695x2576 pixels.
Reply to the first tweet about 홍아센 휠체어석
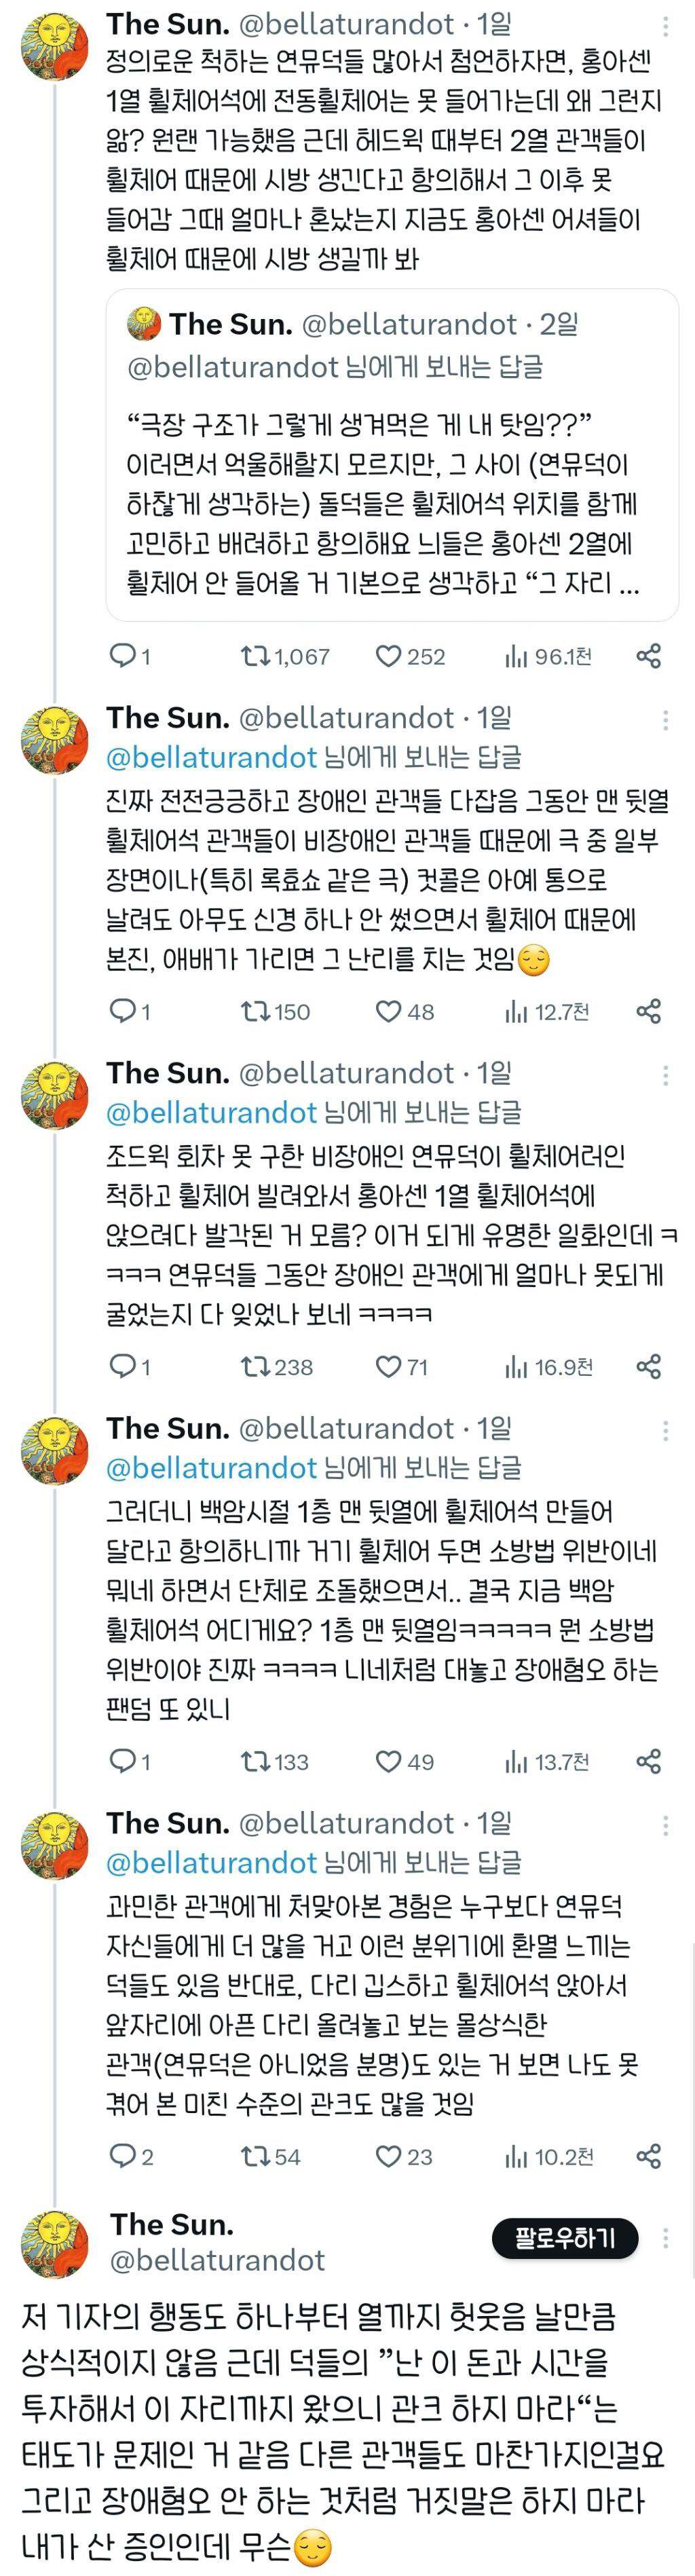click(x=123, y=656)
